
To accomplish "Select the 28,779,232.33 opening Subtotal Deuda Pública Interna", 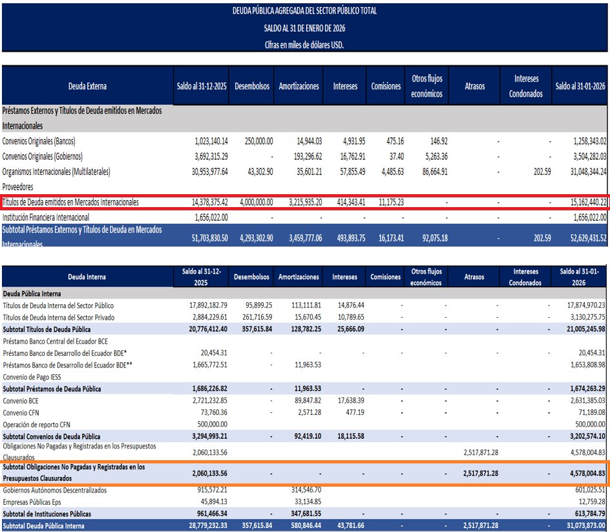I will pyautogui.click(x=208, y=526).
